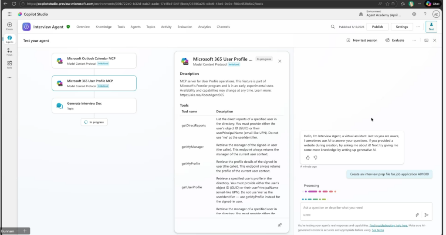Click the search magnifier in agent header
446x235 pixels.
tap(333, 26)
